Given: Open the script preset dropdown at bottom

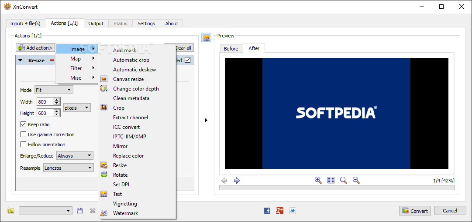Looking at the screenshot, I should pyautogui.click(x=45, y=211).
